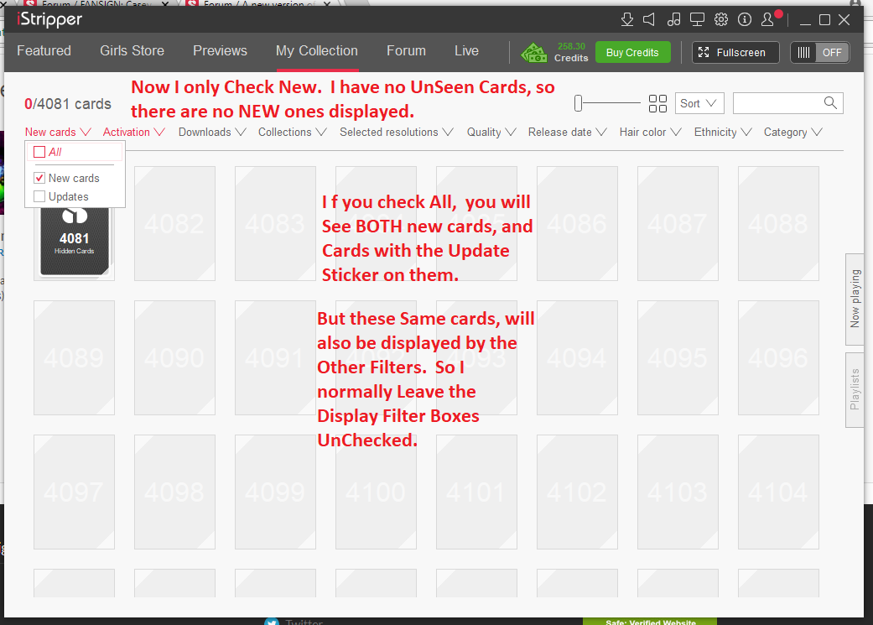The width and height of the screenshot is (873, 625).
Task: Select the empty card slot 4088
Action: point(778,223)
